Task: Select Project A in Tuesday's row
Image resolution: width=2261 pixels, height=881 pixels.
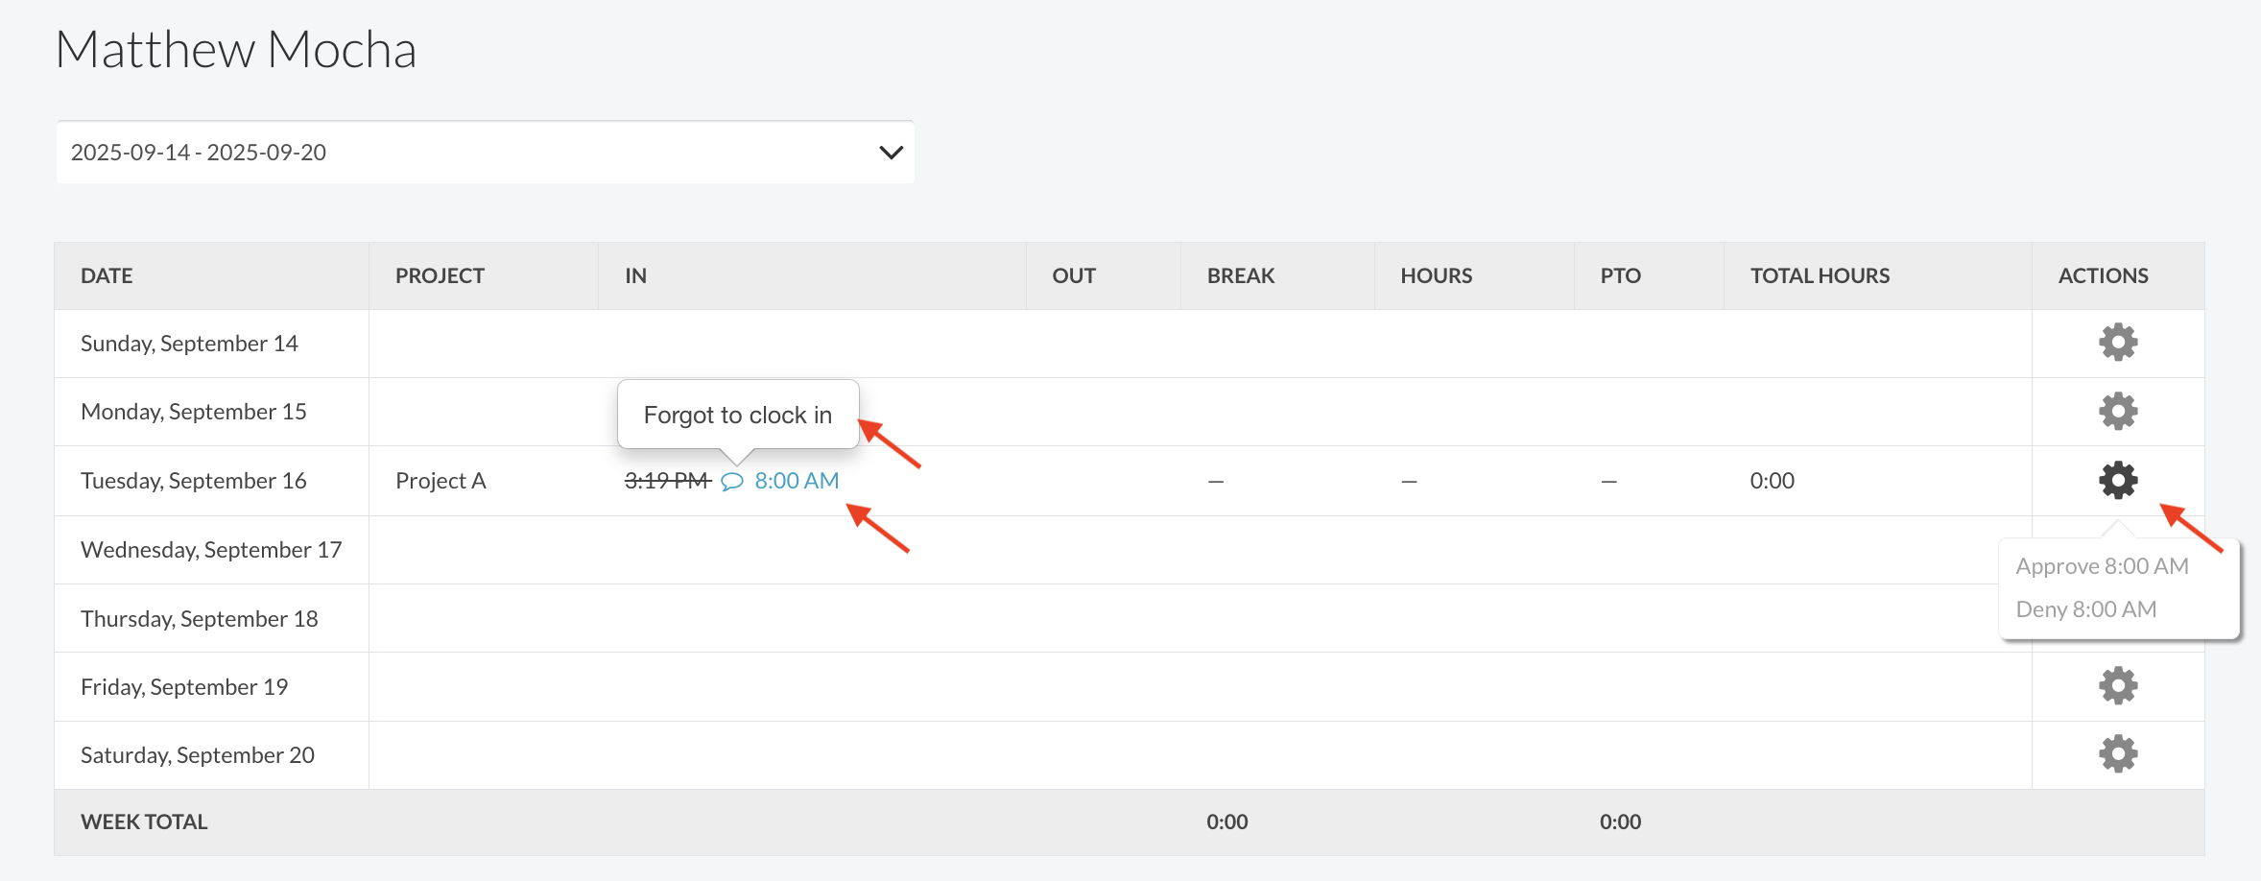Action: coord(440,481)
